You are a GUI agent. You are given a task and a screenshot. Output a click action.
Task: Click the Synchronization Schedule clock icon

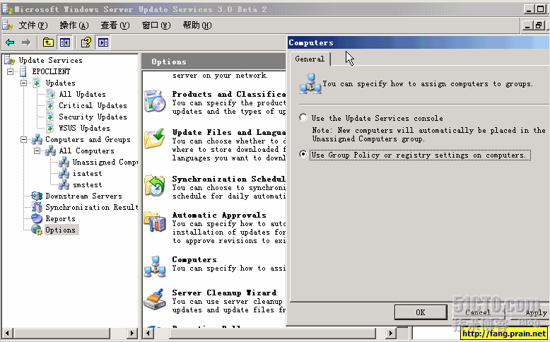pyautogui.click(x=154, y=185)
